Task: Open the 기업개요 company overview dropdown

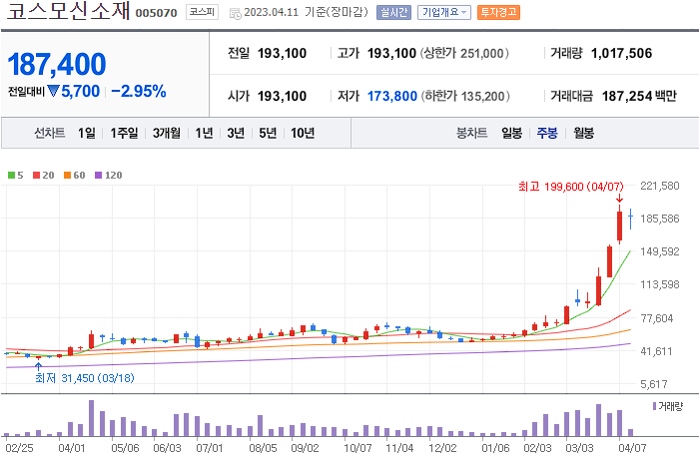Action: 444,13
